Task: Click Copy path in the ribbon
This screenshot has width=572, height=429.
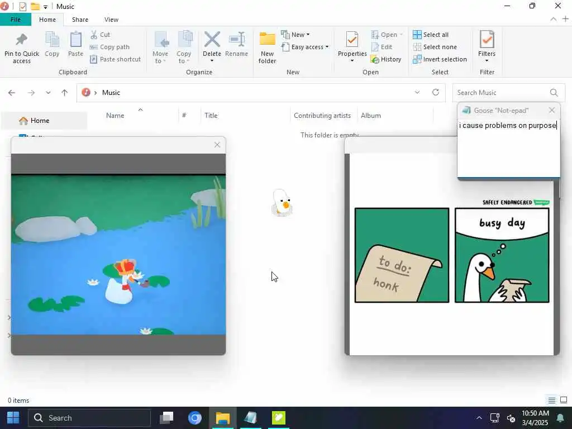Action: click(x=109, y=47)
